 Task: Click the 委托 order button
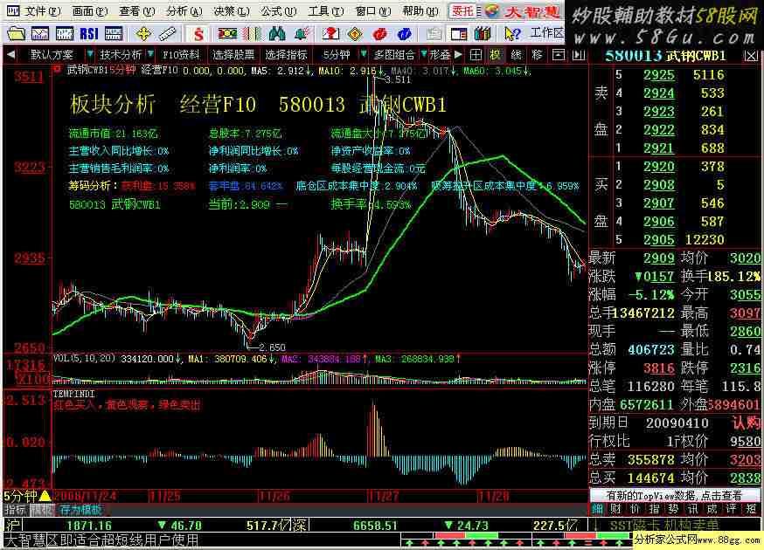[462, 10]
